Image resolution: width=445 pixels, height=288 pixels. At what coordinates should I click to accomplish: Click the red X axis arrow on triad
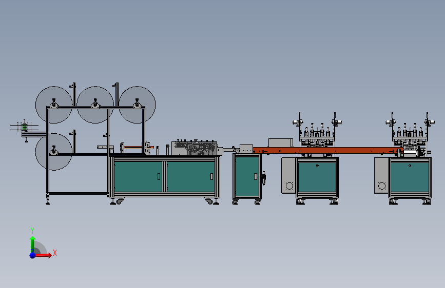[x=43, y=255]
